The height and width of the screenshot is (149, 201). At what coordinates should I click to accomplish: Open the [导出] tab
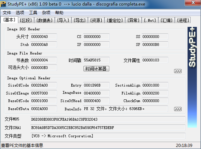click(80, 20)
